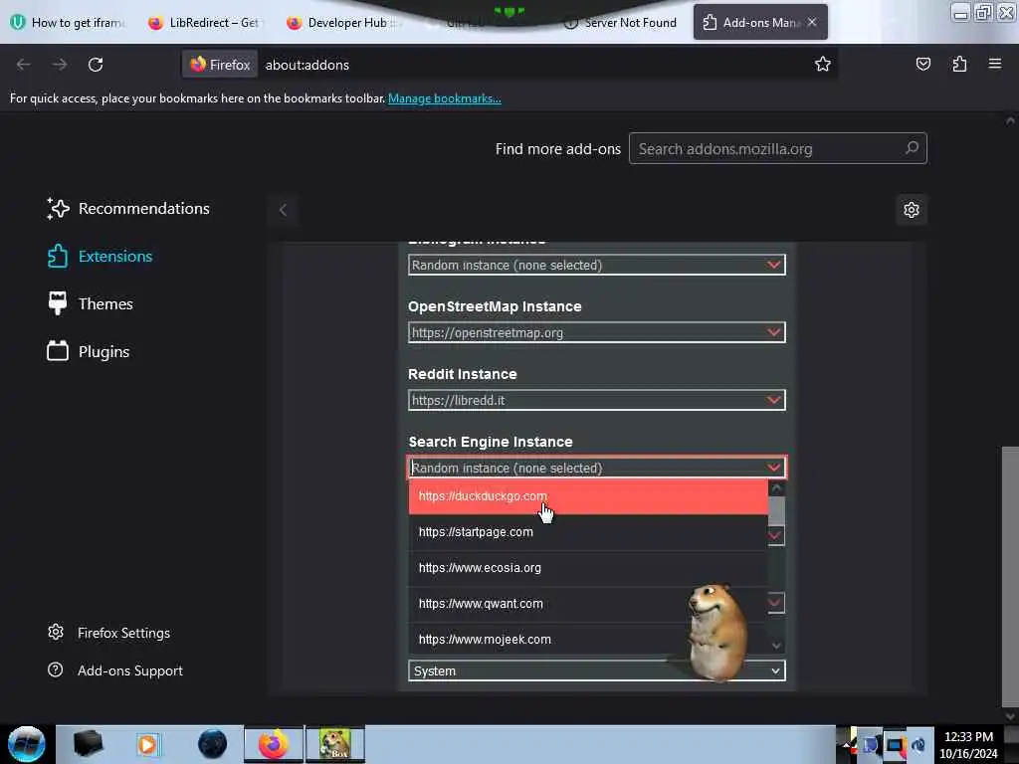Click the add-ons back chevron button
The height and width of the screenshot is (764, 1019).
click(x=283, y=210)
